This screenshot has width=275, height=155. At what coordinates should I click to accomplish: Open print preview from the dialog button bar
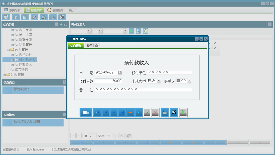pyautogui.click(x=174, y=112)
